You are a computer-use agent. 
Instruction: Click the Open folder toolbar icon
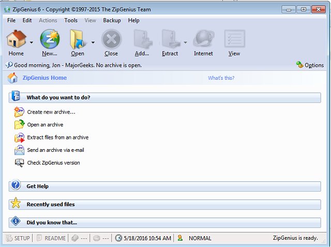[78, 39]
